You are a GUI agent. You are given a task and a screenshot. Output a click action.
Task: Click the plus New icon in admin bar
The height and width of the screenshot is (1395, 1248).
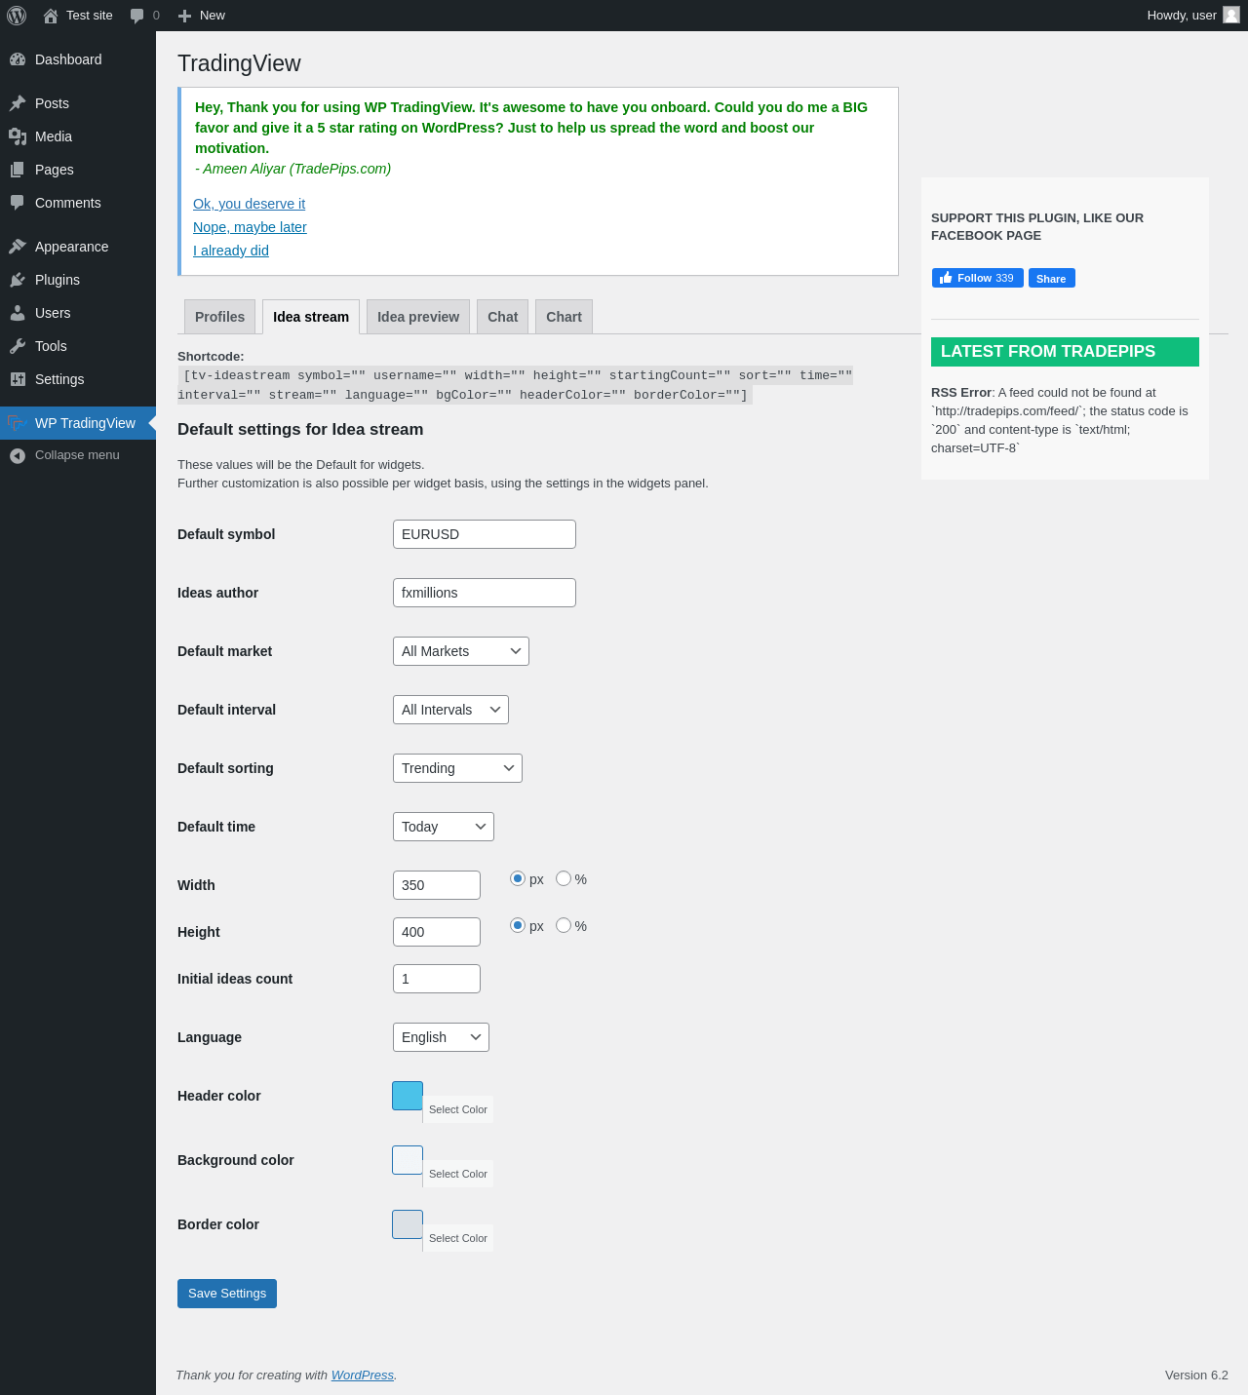[x=185, y=16]
